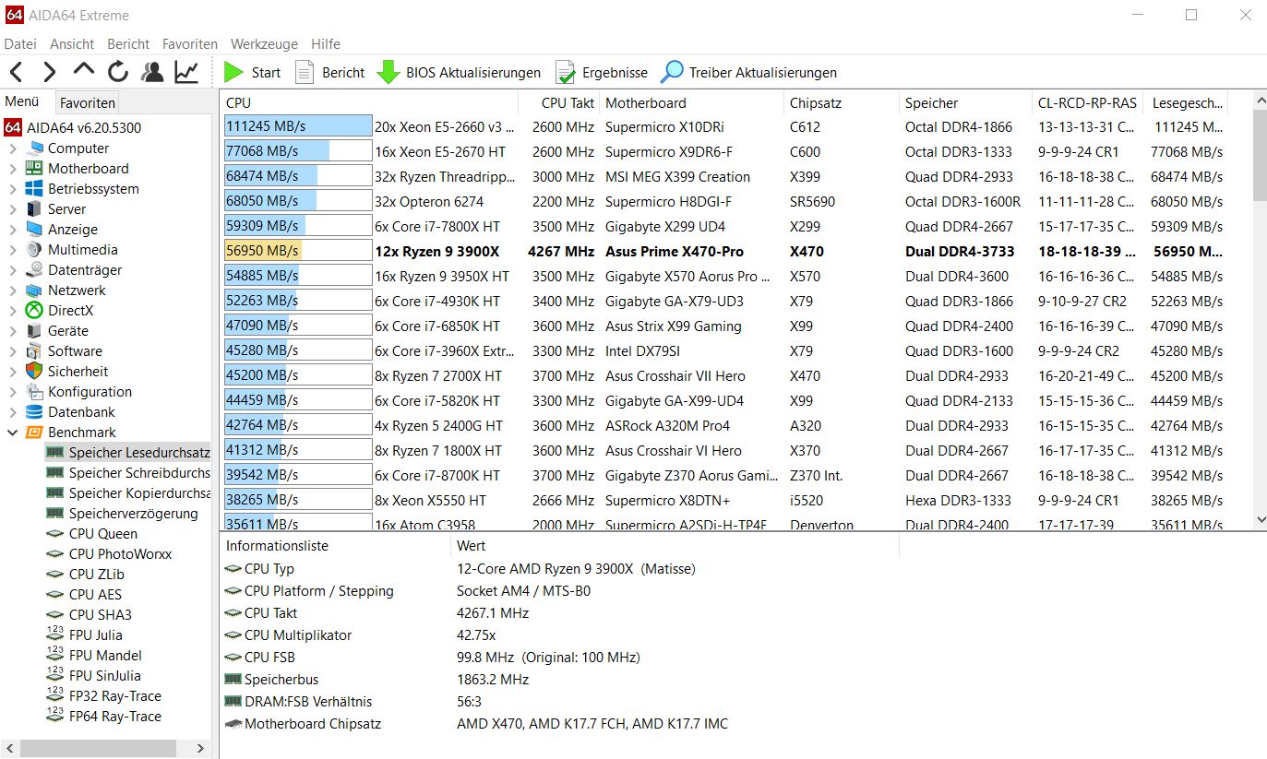Select the FPU Julia benchmark
The height and width of the screenshot is (759, 1267).
coord(84,634)
